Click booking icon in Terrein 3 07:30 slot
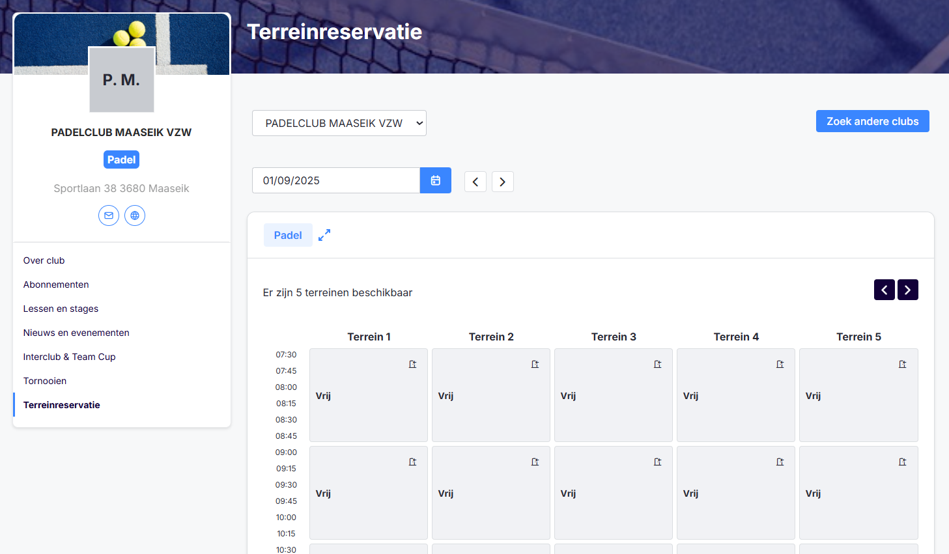The width and height of the screenshot is (949, 554). (x=657, y=365)
